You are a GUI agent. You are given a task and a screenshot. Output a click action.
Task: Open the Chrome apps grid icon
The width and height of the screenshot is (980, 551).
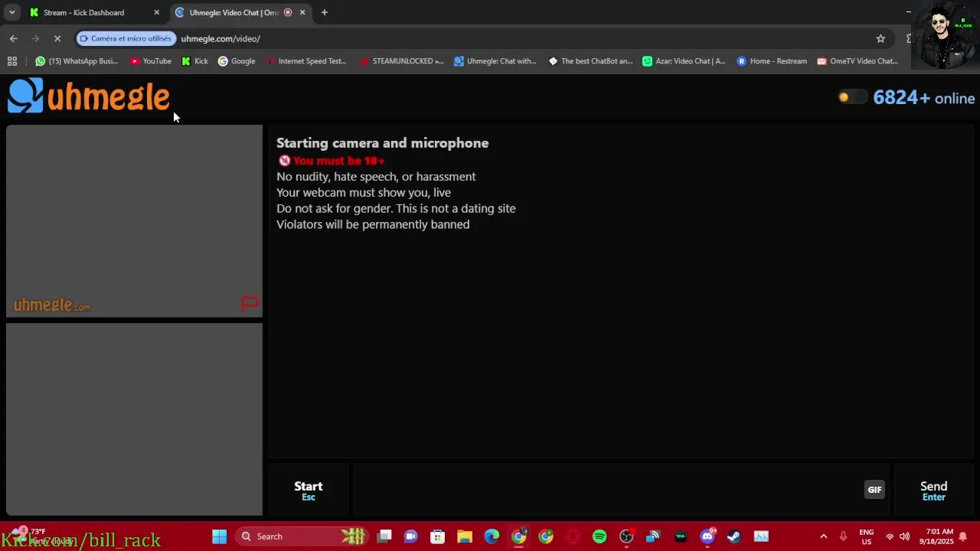12,61
